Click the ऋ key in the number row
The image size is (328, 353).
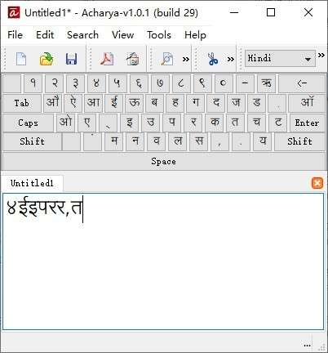[266, 83]
